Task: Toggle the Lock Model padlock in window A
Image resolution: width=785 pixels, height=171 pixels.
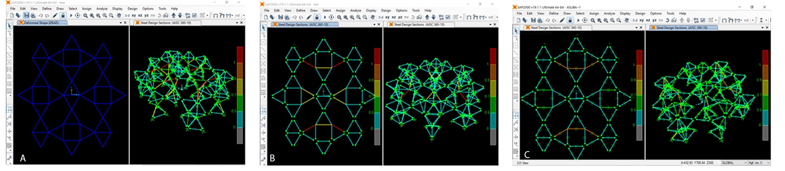Action: tap(63, 15)
